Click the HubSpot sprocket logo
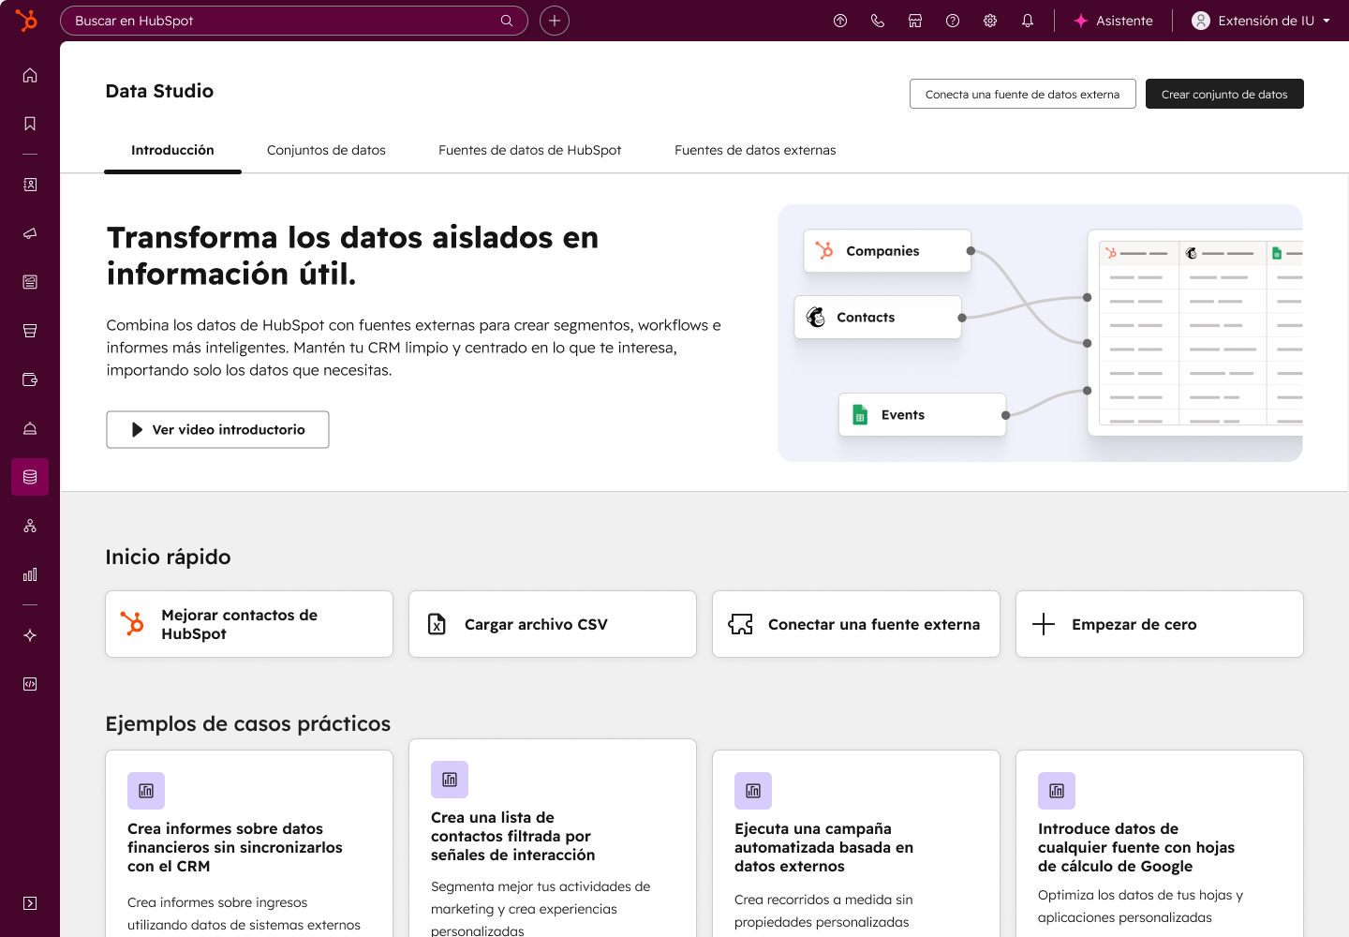 27,20
